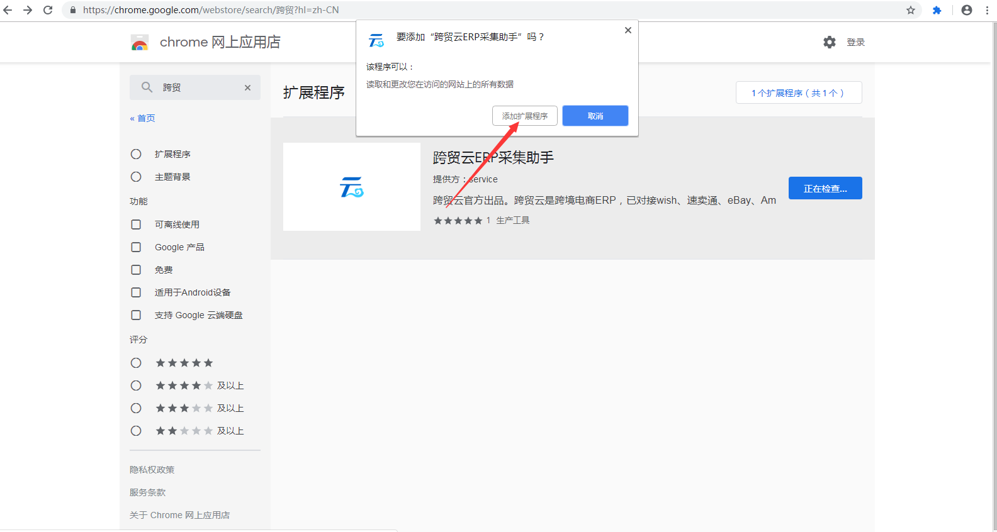Open the 隐私权政策 link
This screenshot has width=997, height=532.
[x=152, y=470]
